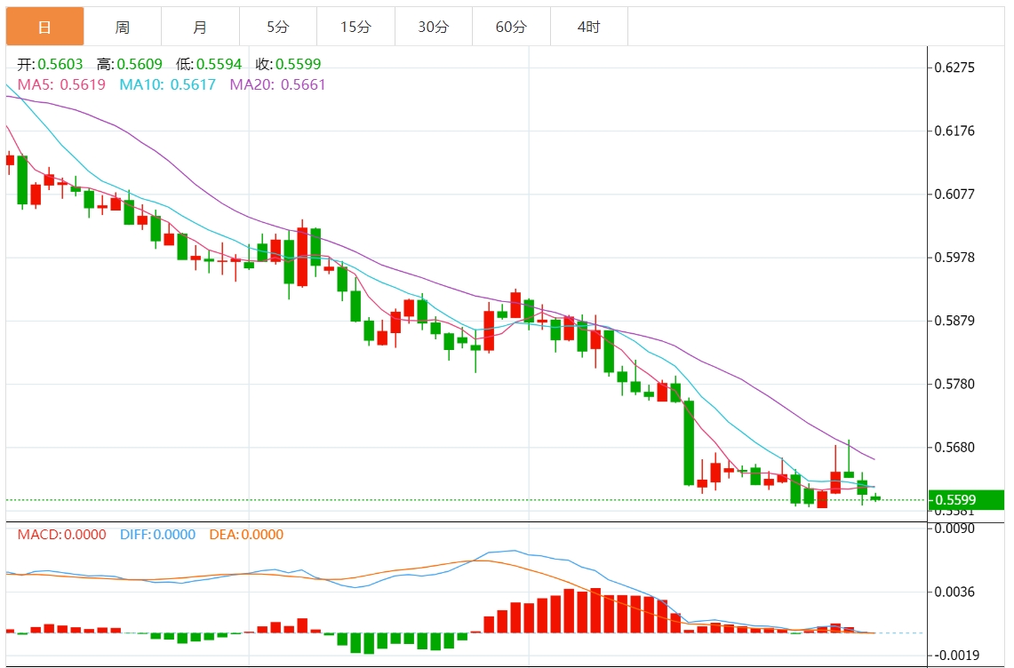Switch to the 周 weekly tab

pos(123,27)
